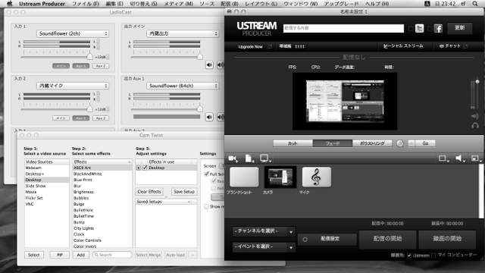Select the フェード transition tab

click(x=333, y=143)
